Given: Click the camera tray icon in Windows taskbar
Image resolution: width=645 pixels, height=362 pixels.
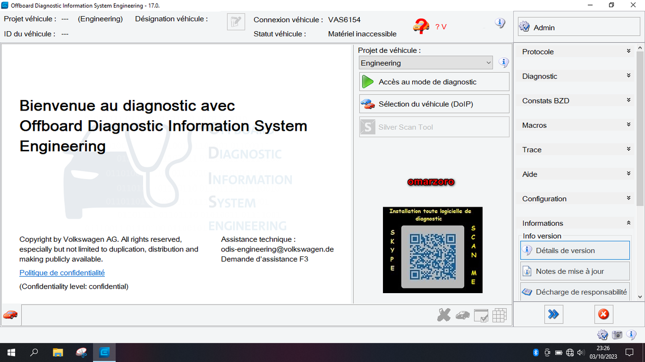Looking at the screenshot, I should pyautogui.click(x=547, y=352).
